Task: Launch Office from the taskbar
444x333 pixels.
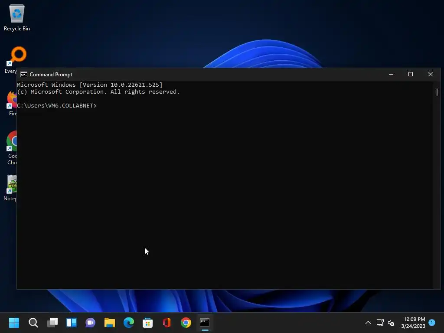Action: point(167,323)
